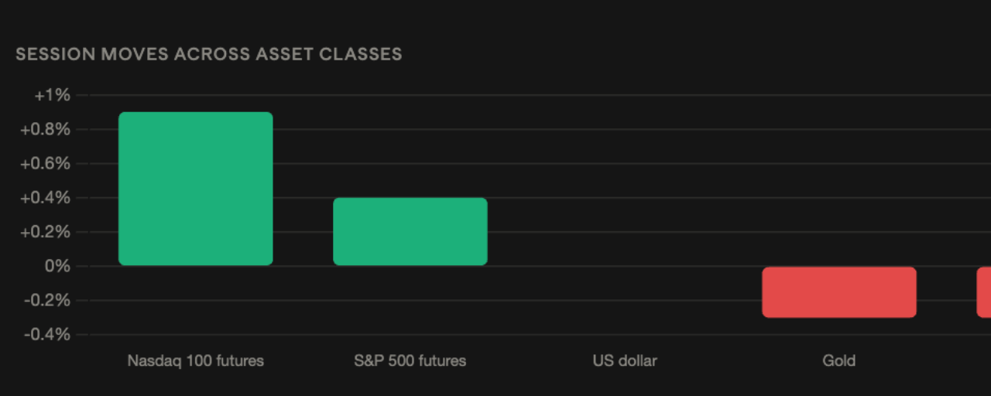Click the -0.4% gridline below the Gold bar

[x=839, y=334]
